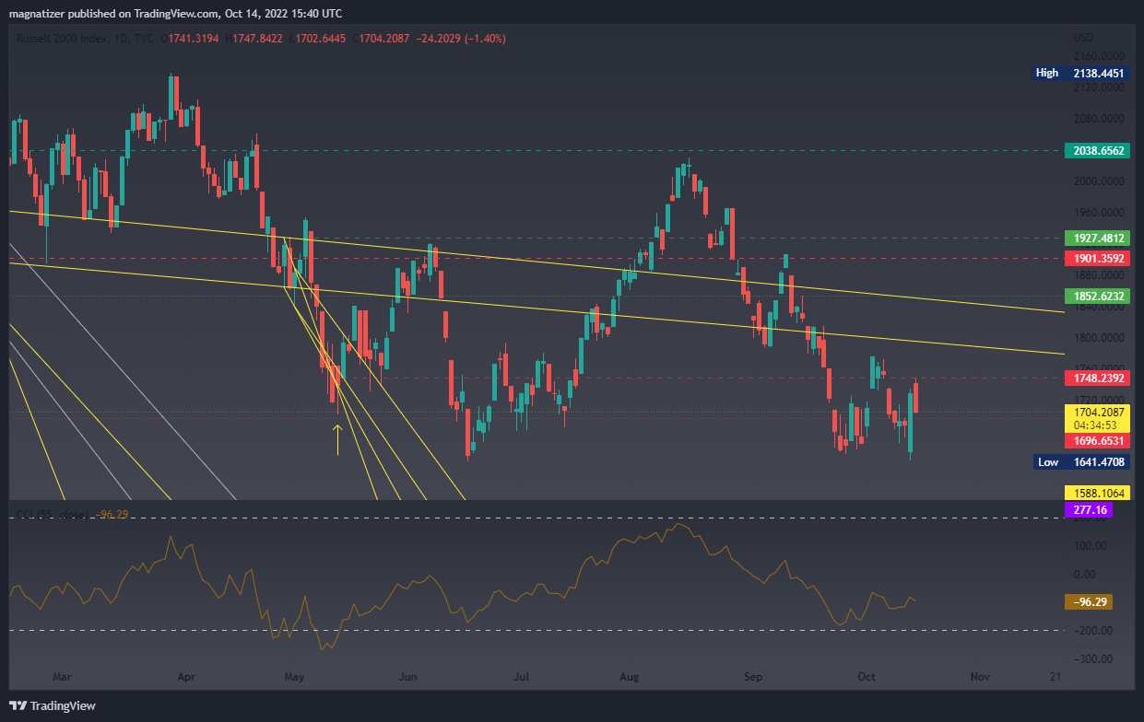Click the Aug label on time axis
The image size is (1144, 722).
[x=629, y=677]
